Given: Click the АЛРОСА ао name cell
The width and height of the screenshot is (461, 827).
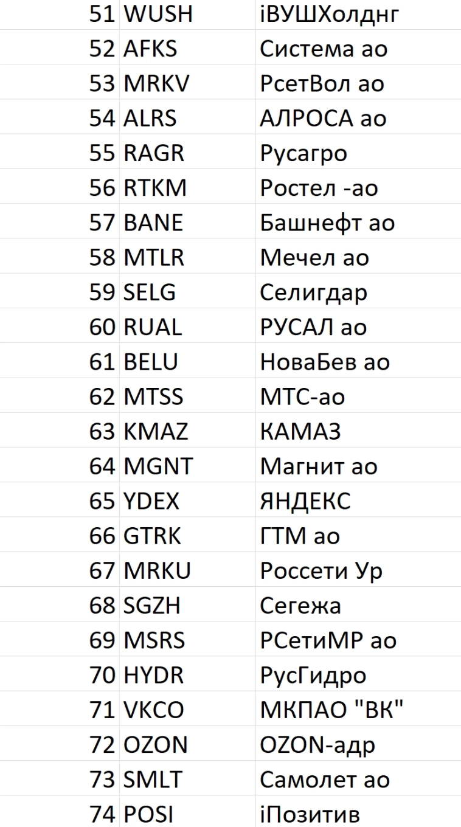Looking at the screenshot, I should pyautogui.click(x=323, y=118).
